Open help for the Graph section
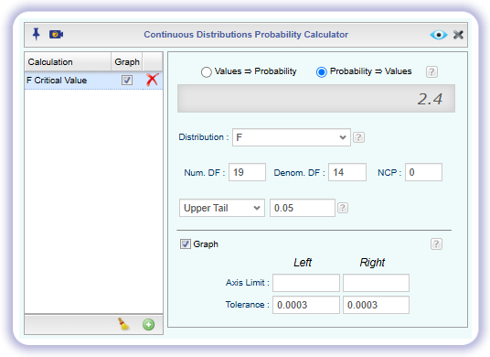 click(x=436, y=243)
